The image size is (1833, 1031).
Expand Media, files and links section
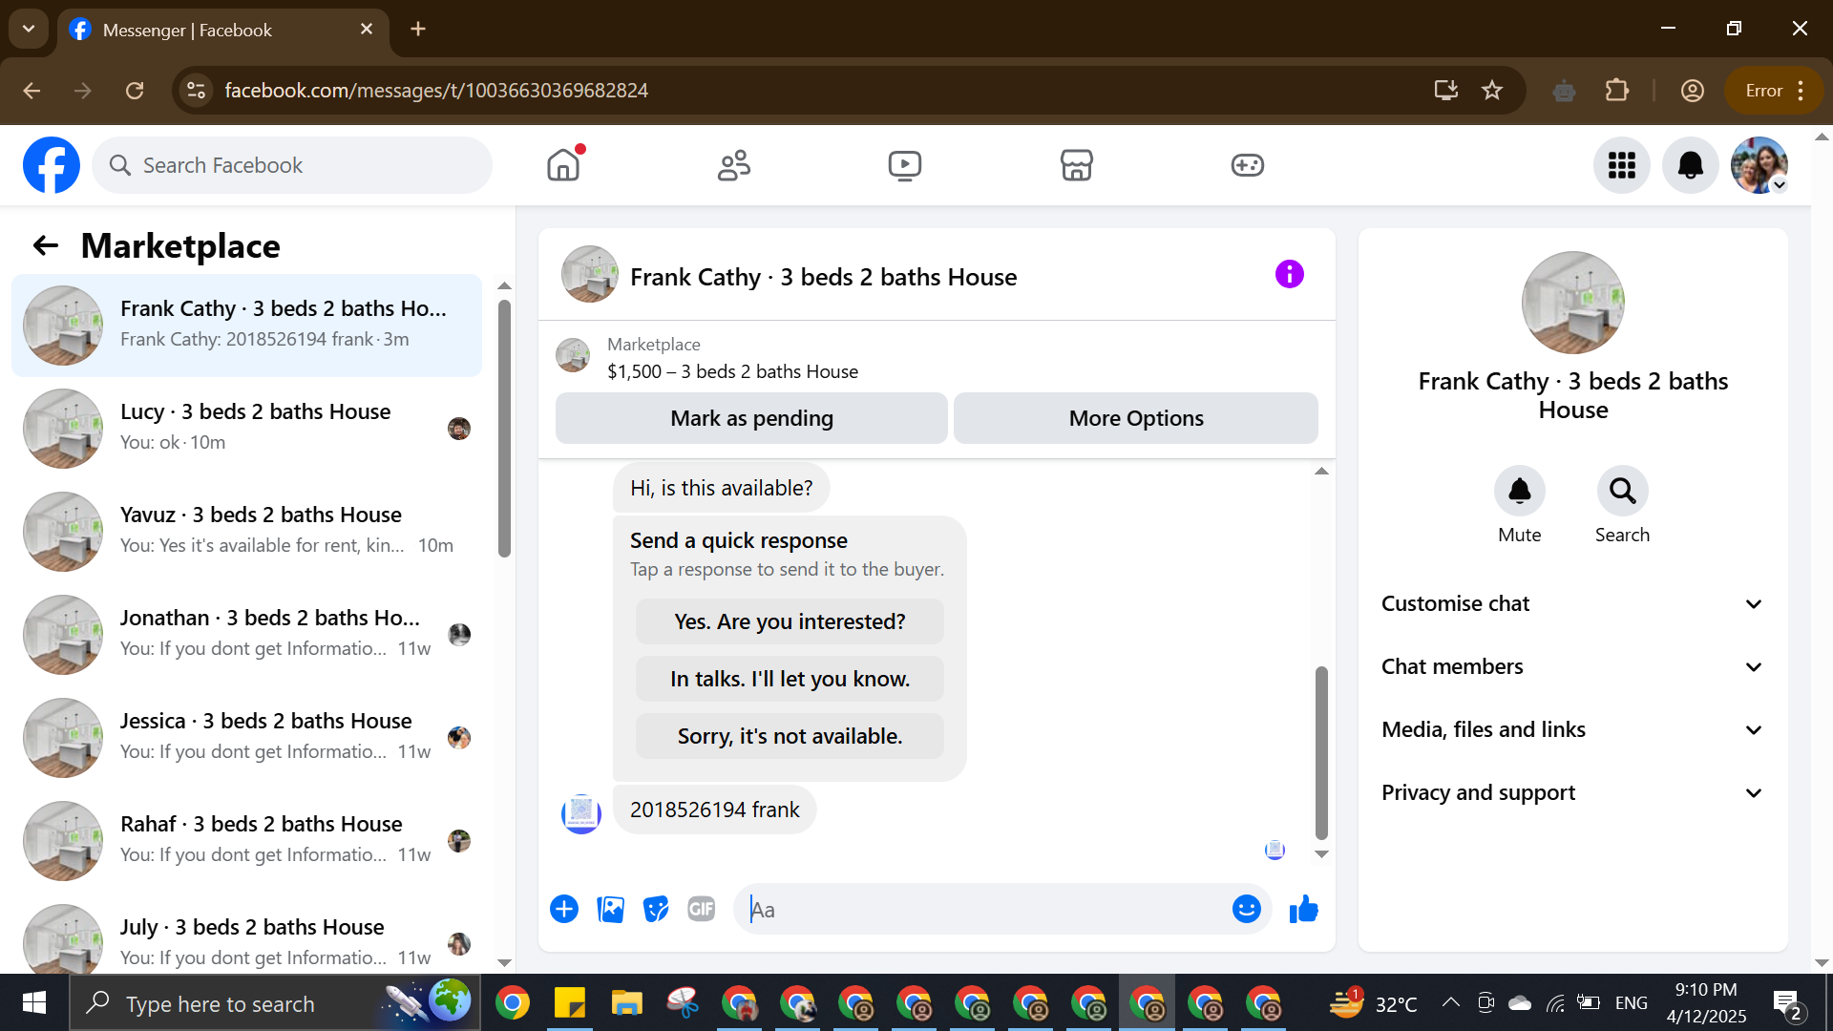(1572, 730)
